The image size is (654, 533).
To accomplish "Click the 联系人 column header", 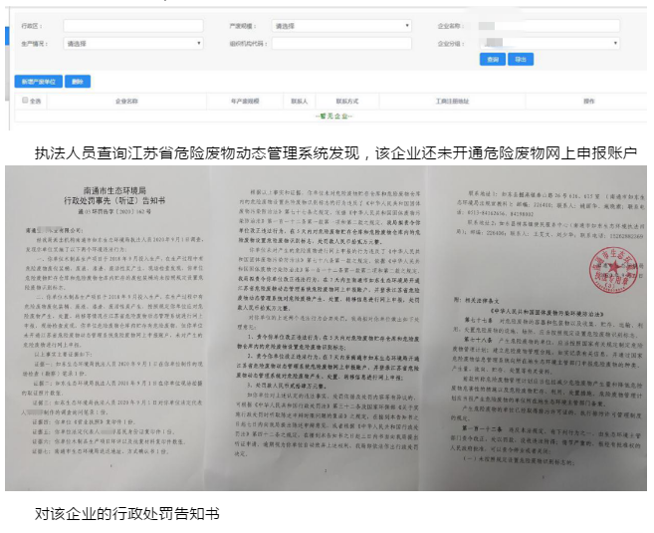I will tap(297, 102).
